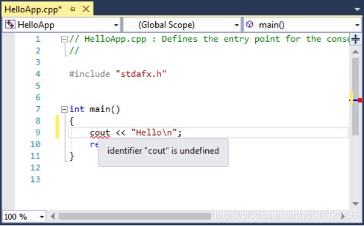
Task: Click the scrollbar up arrow
Action: pyautogui.click(x=355, y=52)
